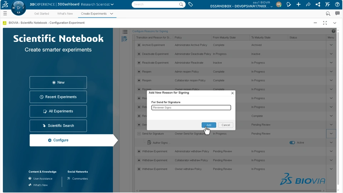Open the collaboration network icon in top bar
The image size is (343, 193).
pos(318,4)
